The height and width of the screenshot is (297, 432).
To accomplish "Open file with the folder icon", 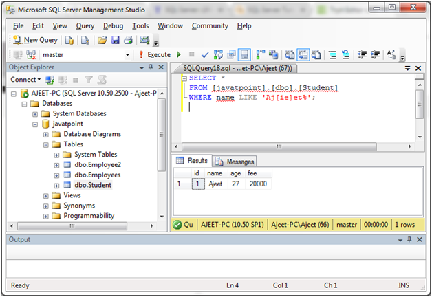I will [102, 40].
